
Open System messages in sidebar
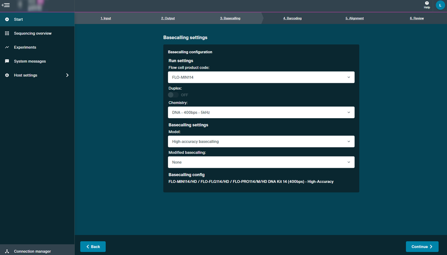(x=37, y=61)
